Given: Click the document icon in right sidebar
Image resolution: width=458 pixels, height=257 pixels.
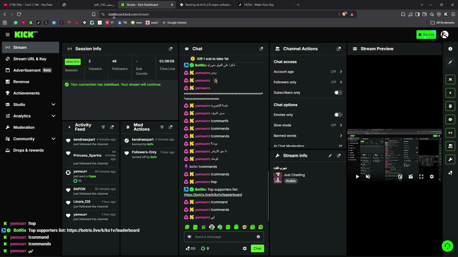Looking at the screenshot, I should click(x=450, y=106).
